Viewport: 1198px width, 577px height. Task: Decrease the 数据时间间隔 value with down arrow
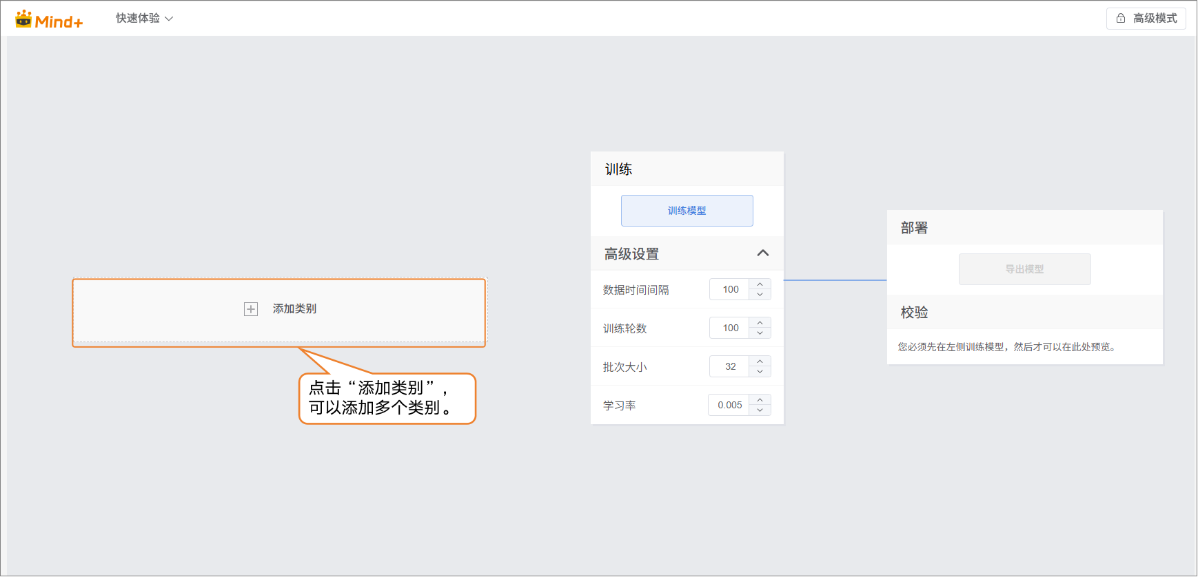pos(760,295)
